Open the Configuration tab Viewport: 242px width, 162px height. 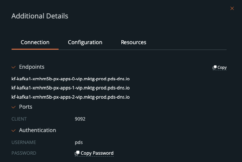pos(85,42)
